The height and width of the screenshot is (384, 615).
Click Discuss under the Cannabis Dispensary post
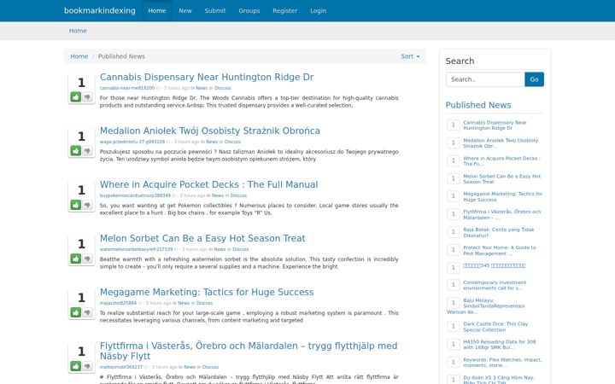[x=222, y=88]
